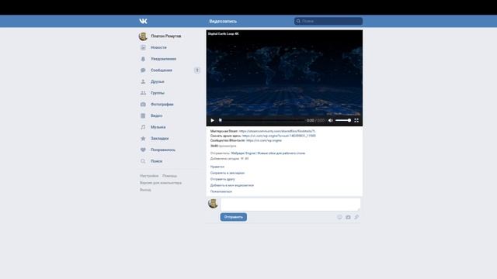497x279 pixels.
Task: Open Фотографии in the sidebar
Action: (162, 105)
